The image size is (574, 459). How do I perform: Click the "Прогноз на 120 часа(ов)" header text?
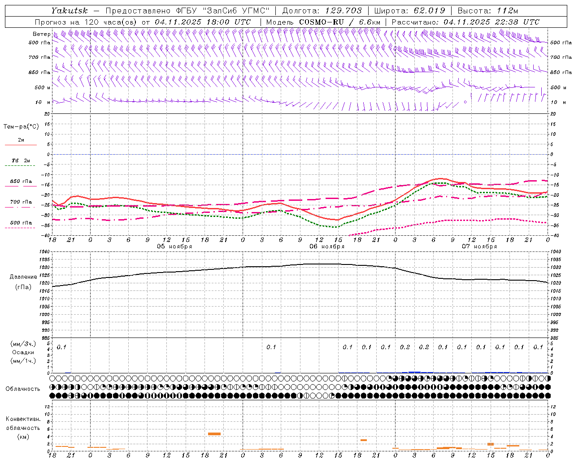87,22
